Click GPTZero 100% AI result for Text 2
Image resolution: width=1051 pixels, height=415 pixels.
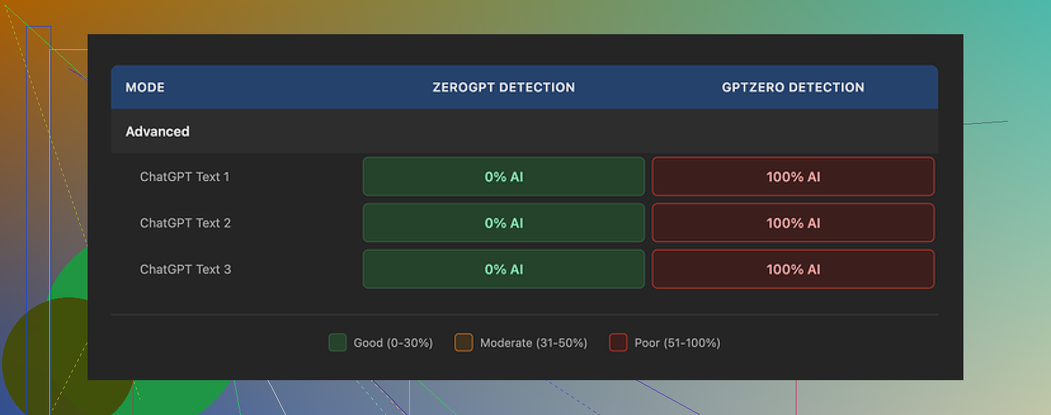(793, 223)
